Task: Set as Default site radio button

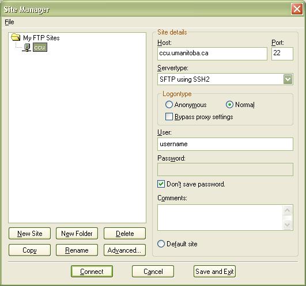Action: tap(161, 244)
